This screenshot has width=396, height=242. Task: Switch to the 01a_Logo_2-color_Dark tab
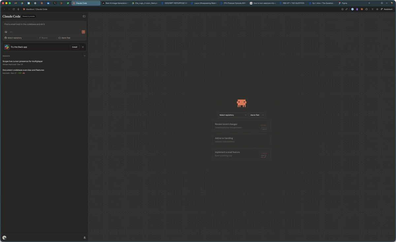click(145, 3)
